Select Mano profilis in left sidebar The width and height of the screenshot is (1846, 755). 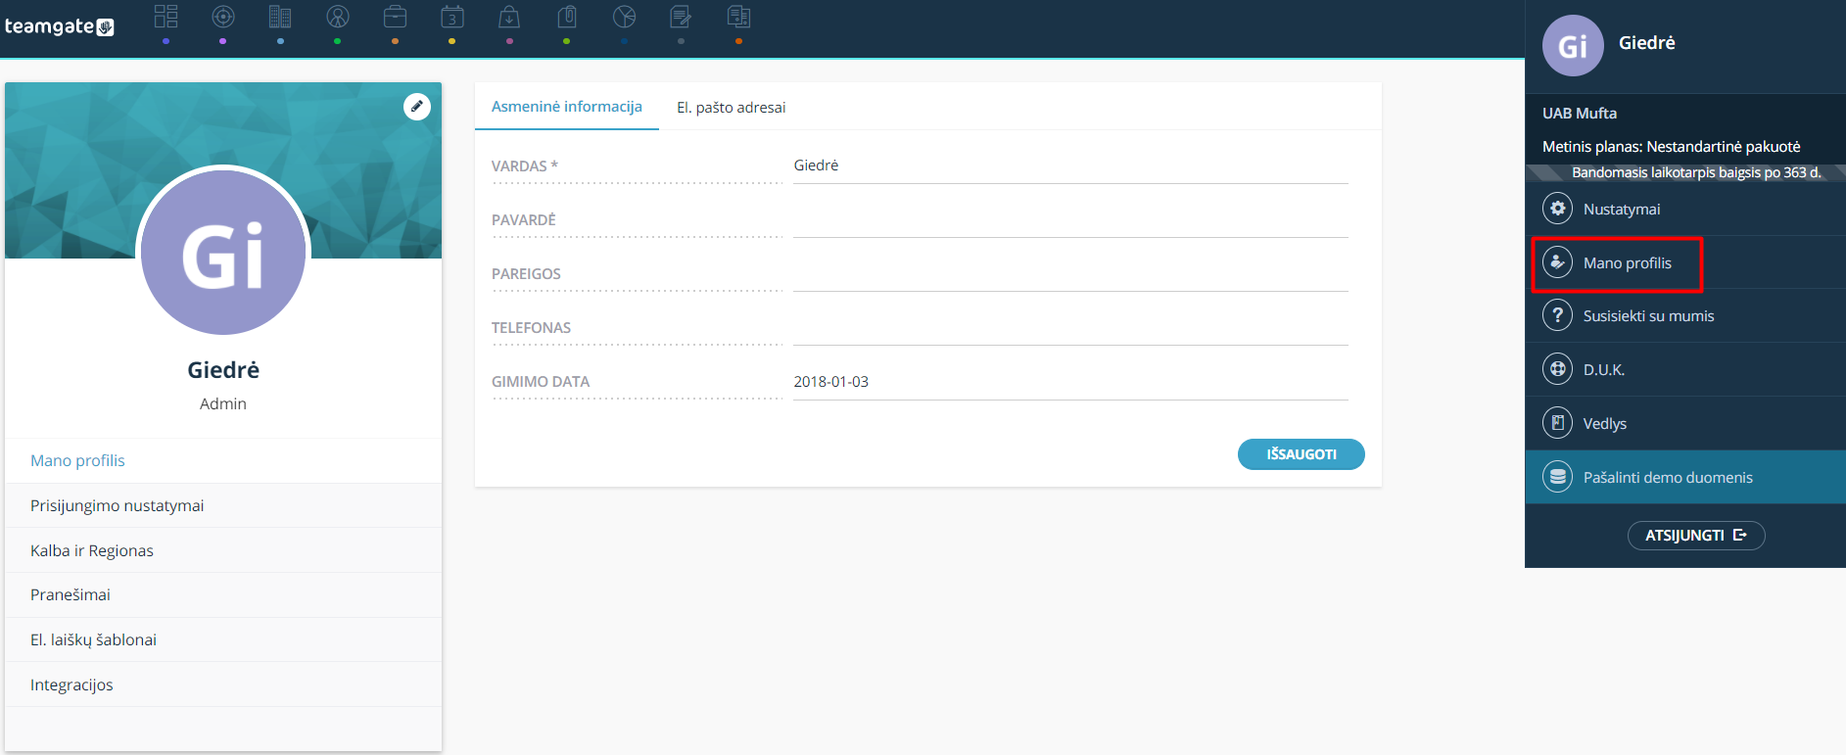pyautogui.click(x=223, y=460)
